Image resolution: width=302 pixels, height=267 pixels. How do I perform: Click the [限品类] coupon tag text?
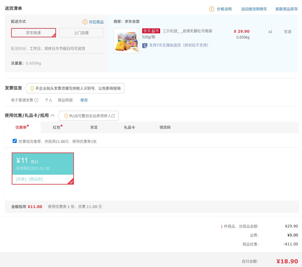(36, 179)
